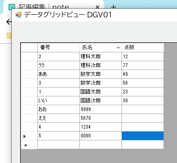The height and width of the screenshot is (163, 177).
Task: Click 番号 cell of the new row
Action: [58, 145]
